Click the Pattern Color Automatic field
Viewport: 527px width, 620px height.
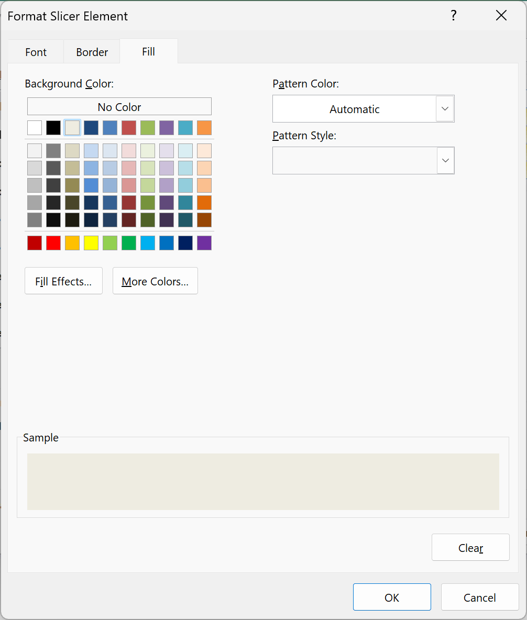[355, 109]
